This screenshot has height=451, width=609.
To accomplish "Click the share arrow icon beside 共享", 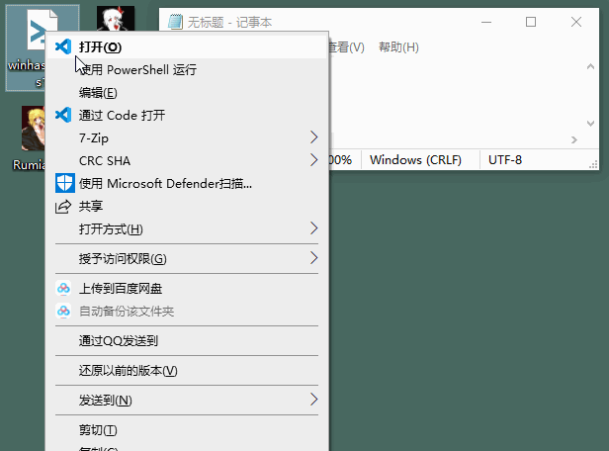I will click(63, 207).
